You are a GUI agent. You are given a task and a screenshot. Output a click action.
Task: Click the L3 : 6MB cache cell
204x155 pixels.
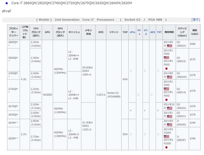point(74,95)
